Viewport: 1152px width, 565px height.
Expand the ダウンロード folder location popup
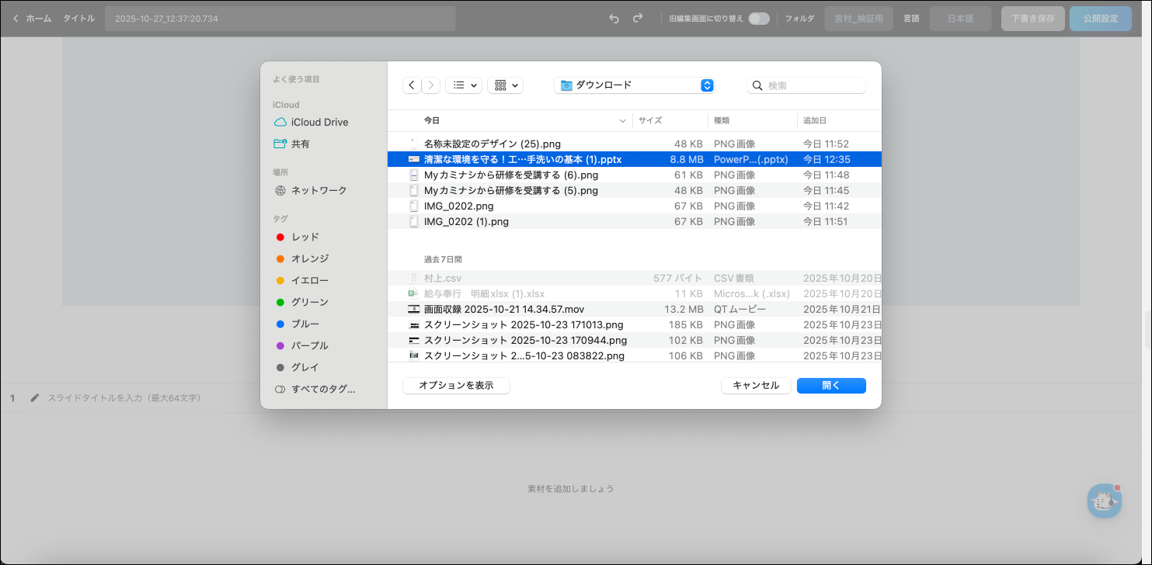pos(634,85)
